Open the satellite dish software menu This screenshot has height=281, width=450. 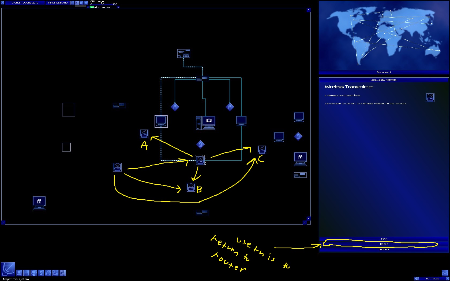tap(8, 269)
